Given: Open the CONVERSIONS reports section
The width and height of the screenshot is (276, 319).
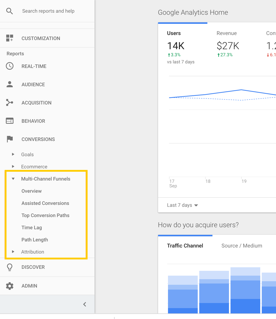Looking at the screenshot, I should [38, 139].
